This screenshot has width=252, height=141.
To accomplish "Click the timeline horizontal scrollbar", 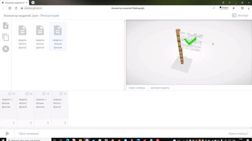I will 126,128.
